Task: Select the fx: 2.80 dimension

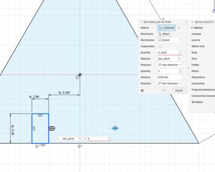Action: coord(34,97)
